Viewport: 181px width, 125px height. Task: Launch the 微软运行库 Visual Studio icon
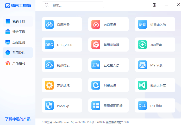tap(142, 85)
